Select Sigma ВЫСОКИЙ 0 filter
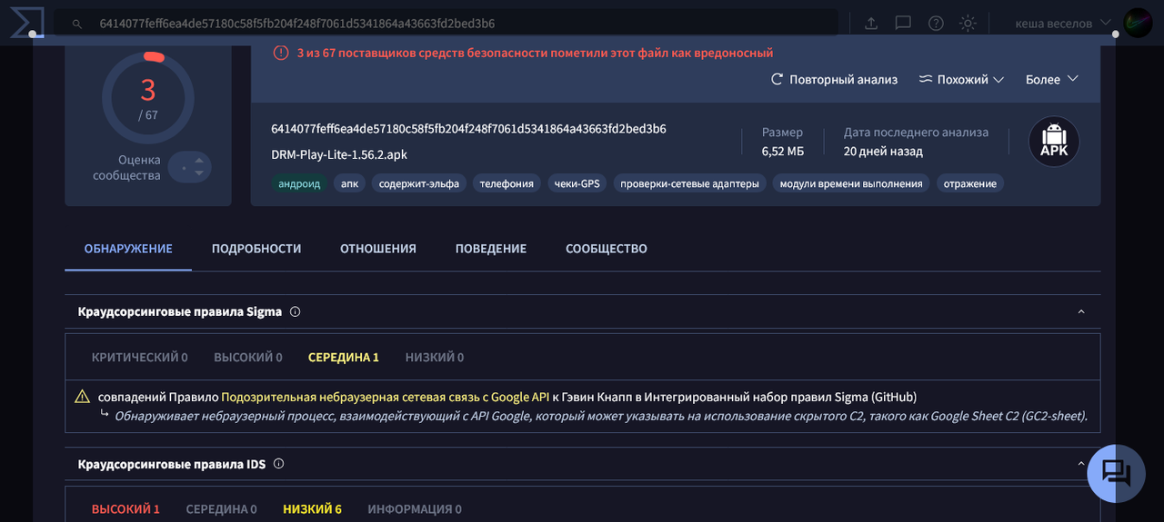 (248, 357)
